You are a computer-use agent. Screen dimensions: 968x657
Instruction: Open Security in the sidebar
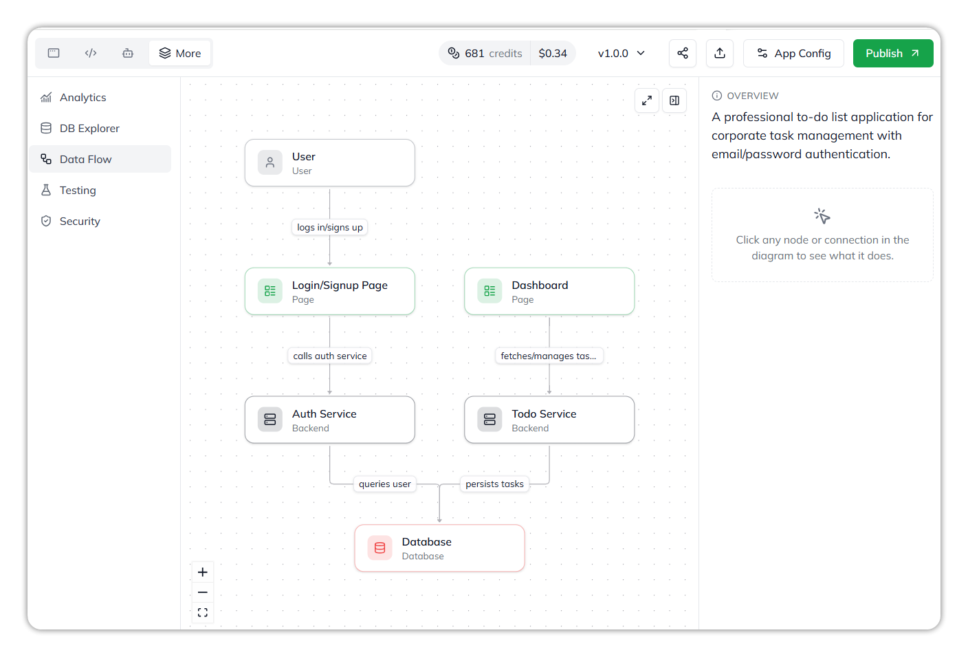pos(100,221)
